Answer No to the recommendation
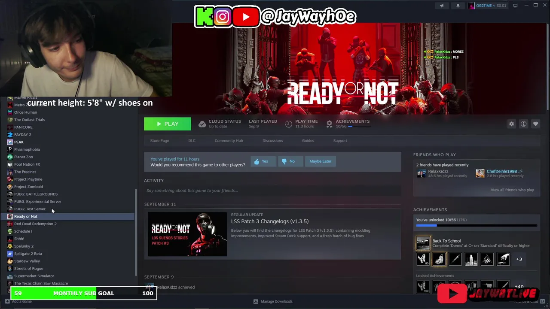The image size is (550, 309). click(290, 161)
